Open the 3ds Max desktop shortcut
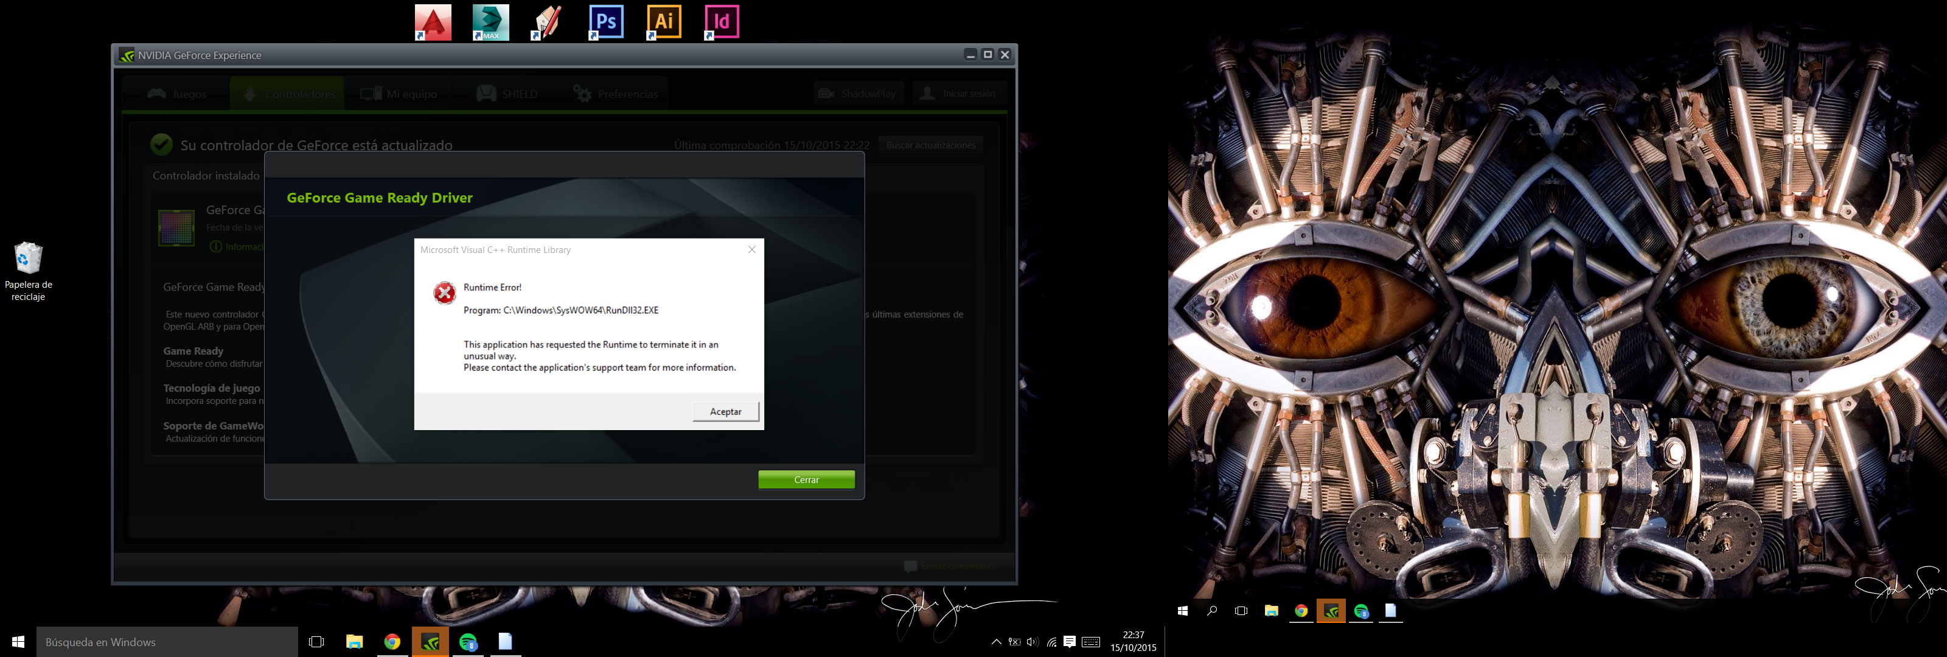Screen dimensions: 1947x657 click(x=490, y=22)
